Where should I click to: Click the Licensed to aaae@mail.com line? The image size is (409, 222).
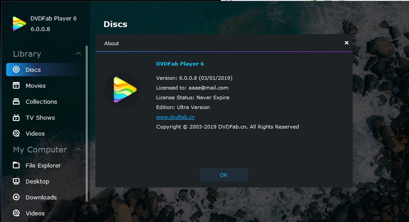click(x=192, y=88)
